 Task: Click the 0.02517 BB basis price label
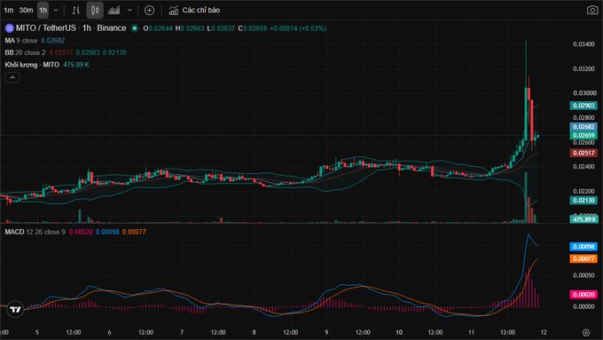(583, 153)
